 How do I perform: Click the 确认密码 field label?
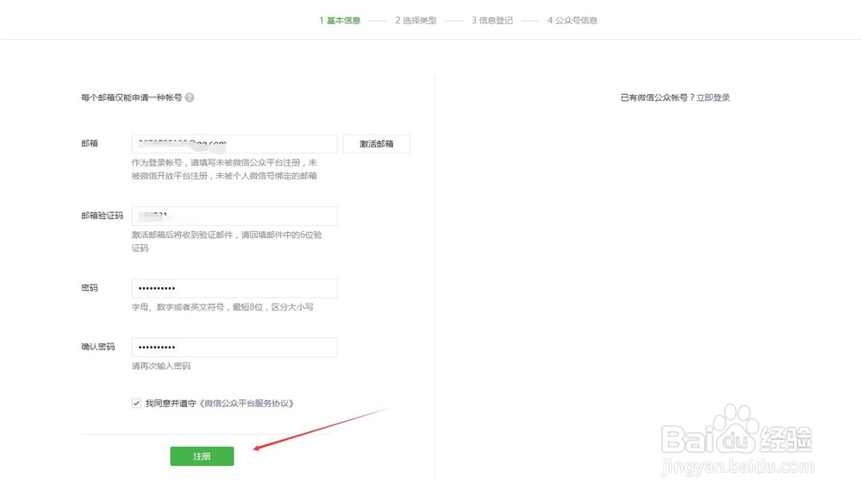click(x=98, y=347)
